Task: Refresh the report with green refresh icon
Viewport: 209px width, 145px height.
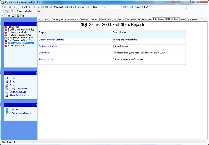Action: point(46,7)
